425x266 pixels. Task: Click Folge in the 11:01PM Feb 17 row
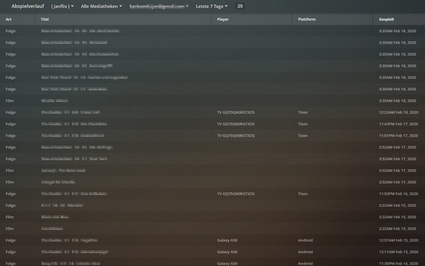coord(10,135)
